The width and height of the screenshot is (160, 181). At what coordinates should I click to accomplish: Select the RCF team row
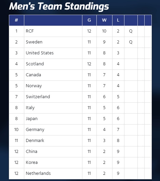pyautogui.click(x=80, y=31)
